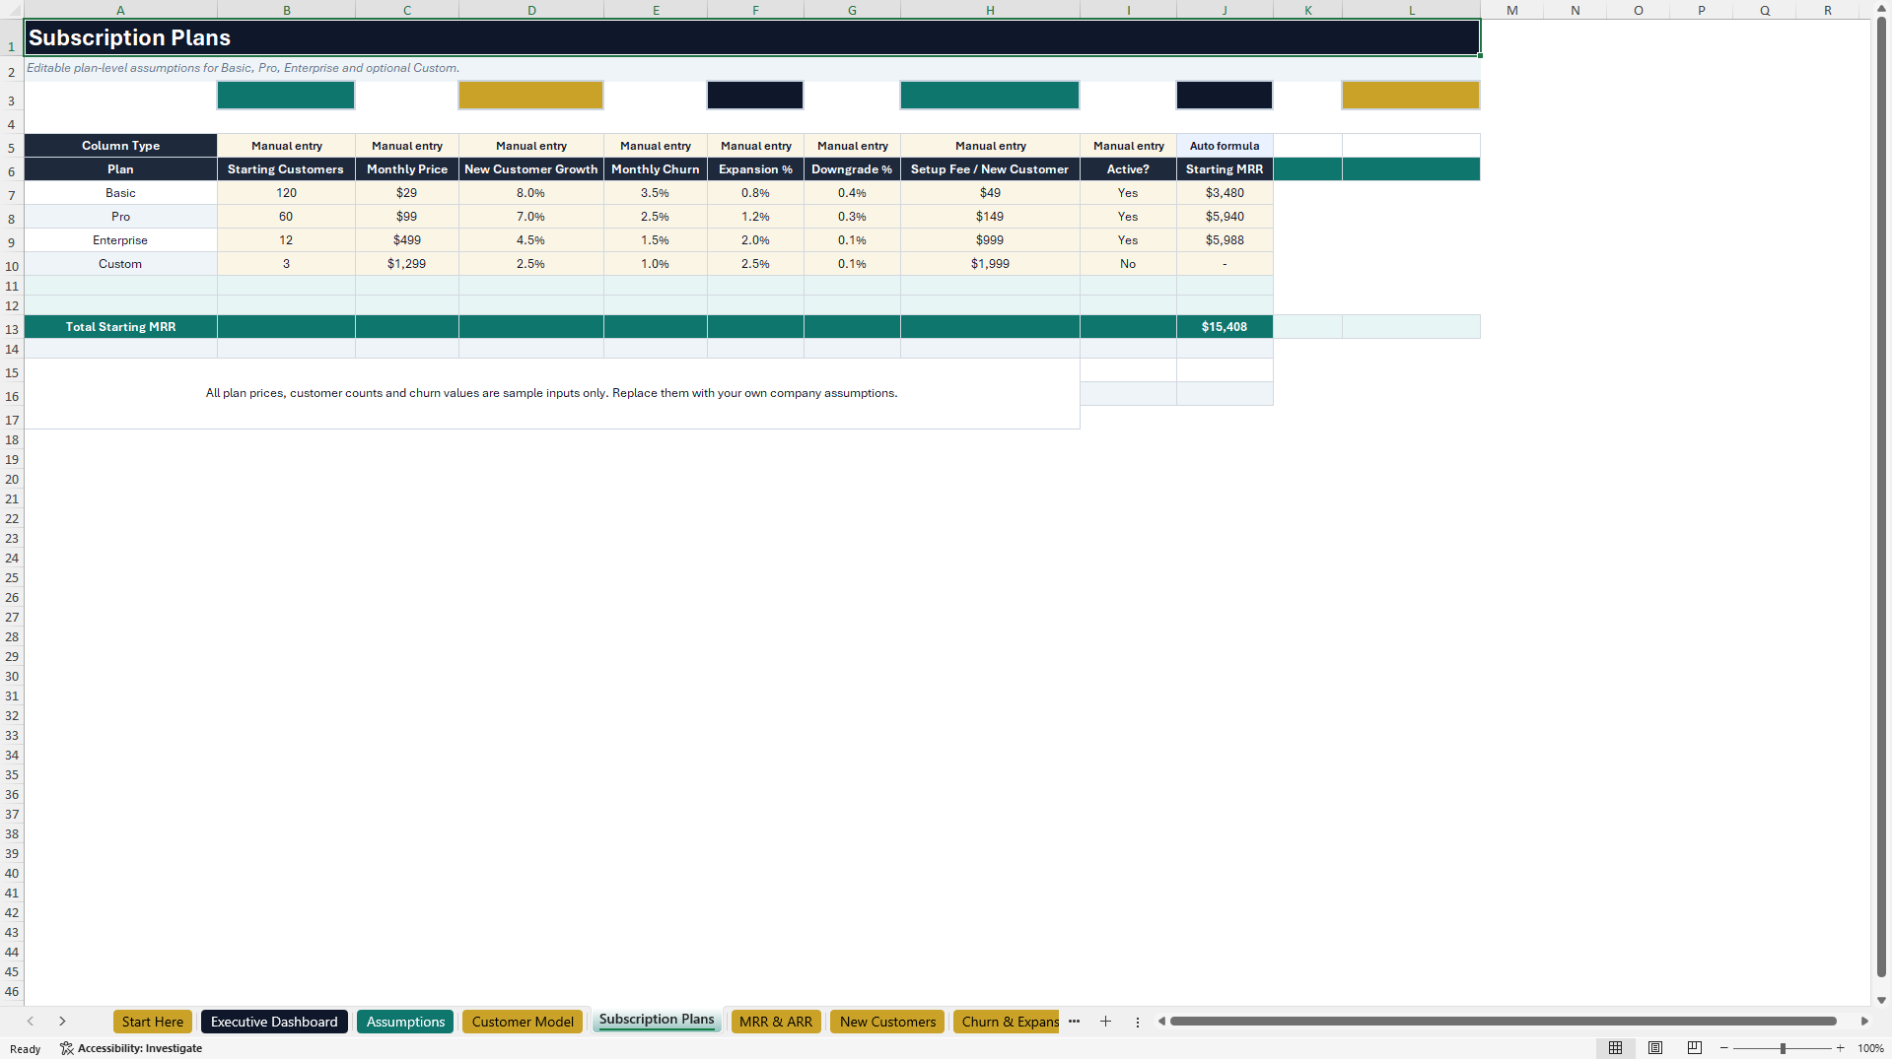The width and height of the screenshot is (1892, 1059).
Task: Open the New Customers sheet tab
Action: pos(887,1022)
